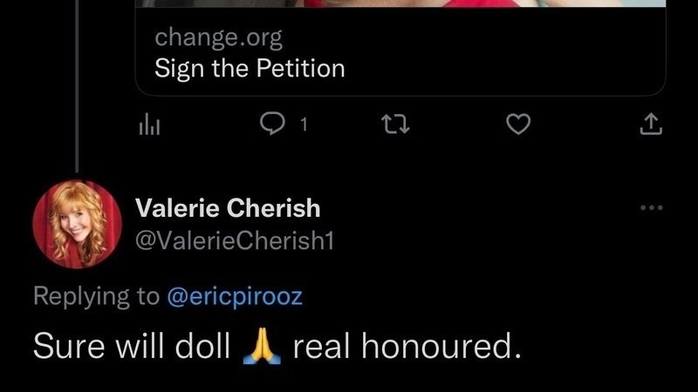This screenshot has width=698, height=392.
Task: Click the Sign the Petition card title
Action: click(x=250, y=68)
